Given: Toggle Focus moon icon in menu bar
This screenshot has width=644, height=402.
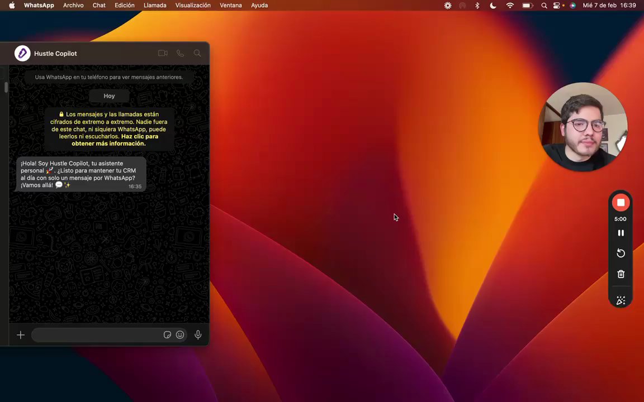Looking at the screenshot, I should coord(493,6).
